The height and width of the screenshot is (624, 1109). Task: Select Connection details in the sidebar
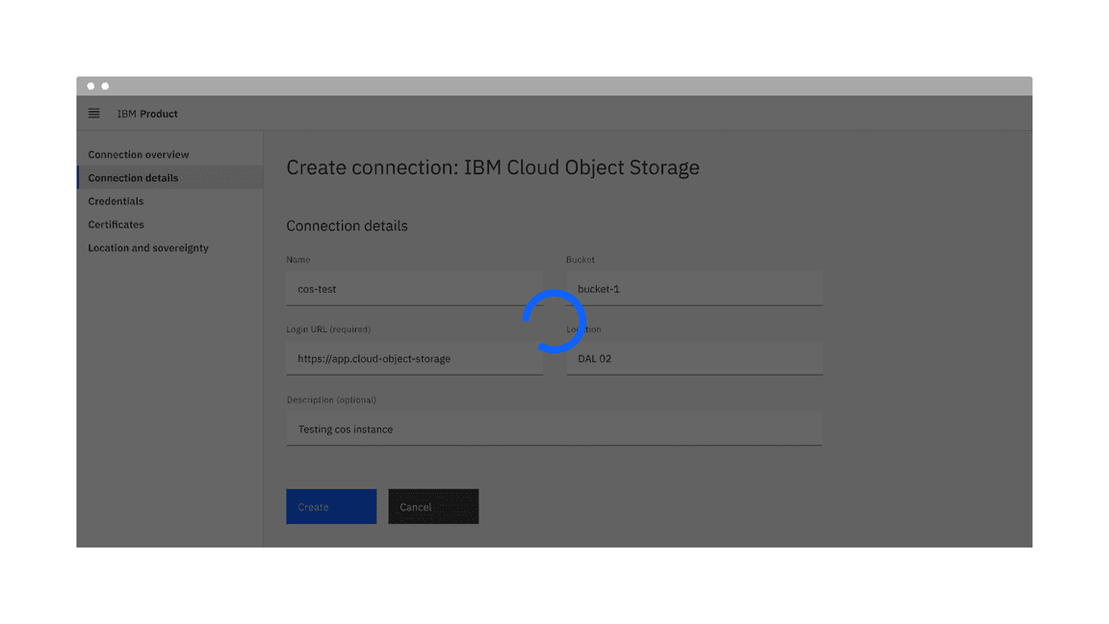click(x=133, y=177)
